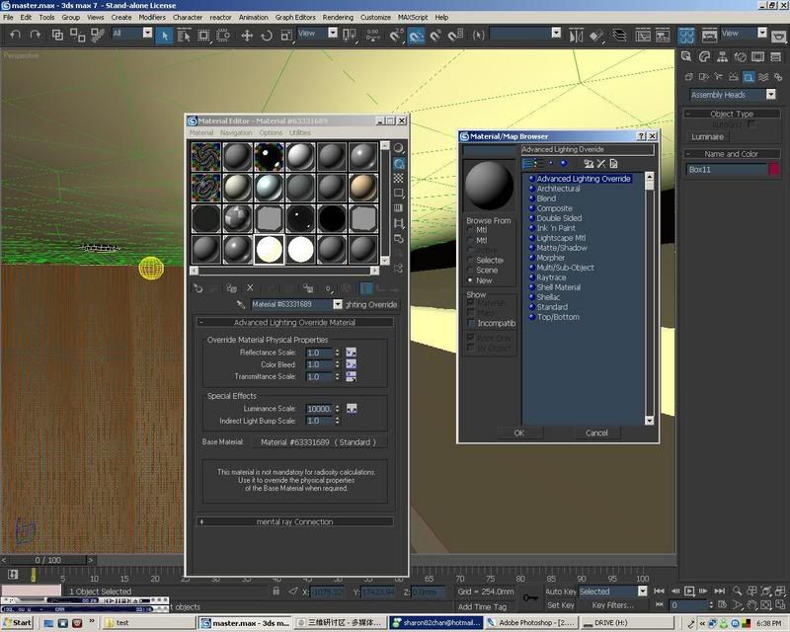
Task: Click the Sample Type sphere icon
Action: click(399, 148)
